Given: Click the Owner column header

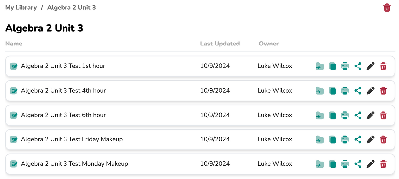Looking at the screenshot, I should (x=269, y=44).
